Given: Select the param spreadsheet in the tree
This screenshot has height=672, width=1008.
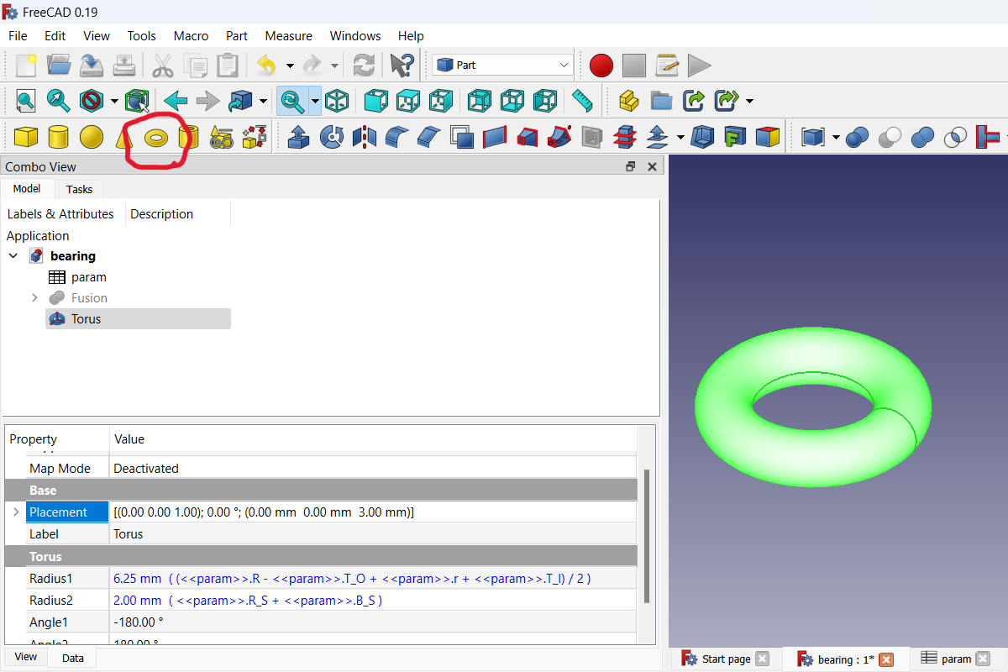Looking at the screenshot, I should pyautogui.click(x=88, y=276).
